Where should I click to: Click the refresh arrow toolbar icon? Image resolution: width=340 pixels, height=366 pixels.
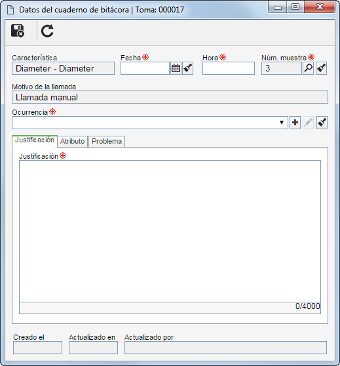tap(47, 31)
